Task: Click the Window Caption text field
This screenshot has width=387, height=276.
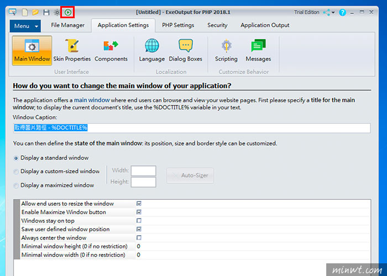Action: pyautogui.click(x=192, y=128)
